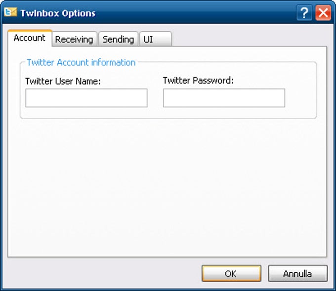Select the UI tab

pyautogui.click(x=156, y=39)
